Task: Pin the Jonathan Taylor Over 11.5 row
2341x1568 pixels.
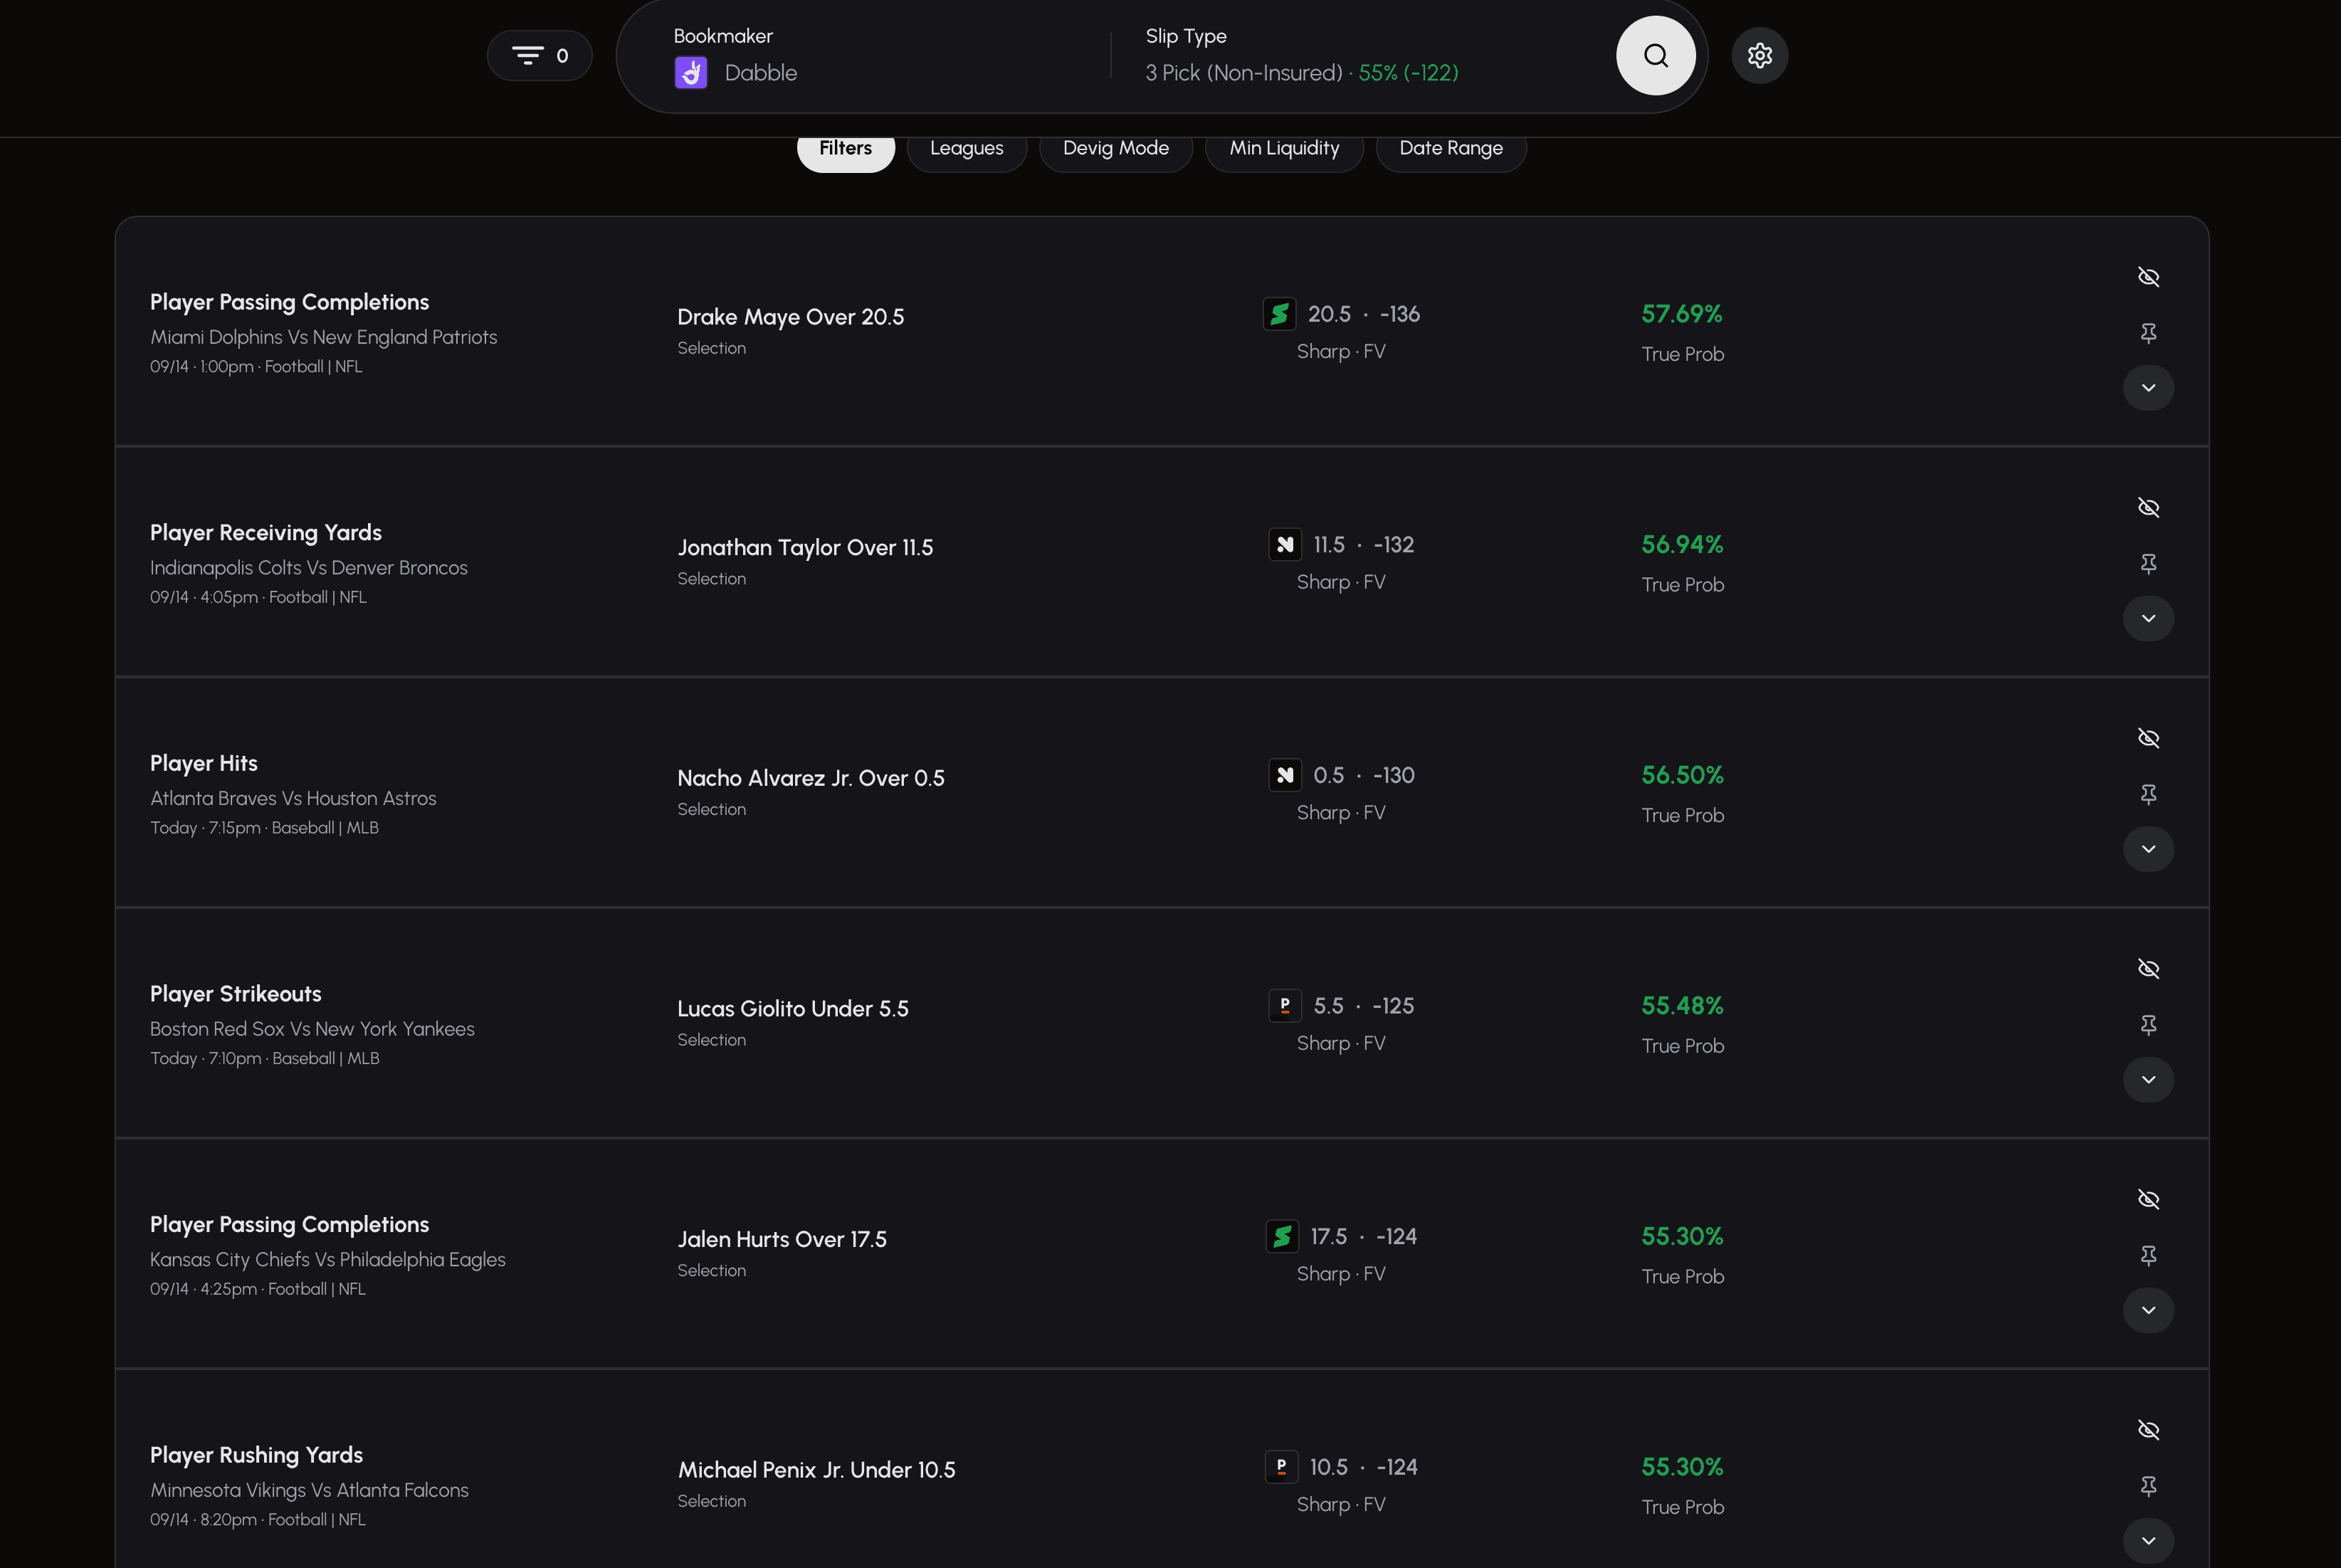Action: [2148, 563]
